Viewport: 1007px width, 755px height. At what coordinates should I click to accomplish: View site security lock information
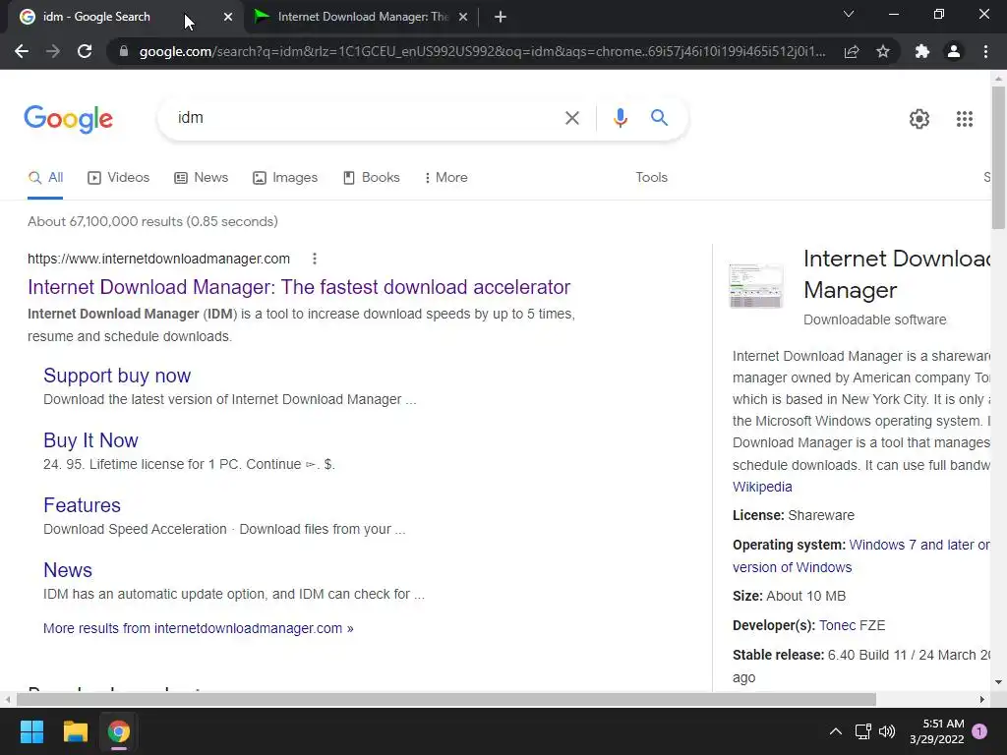pyautogui.click(x=124, y=51)
